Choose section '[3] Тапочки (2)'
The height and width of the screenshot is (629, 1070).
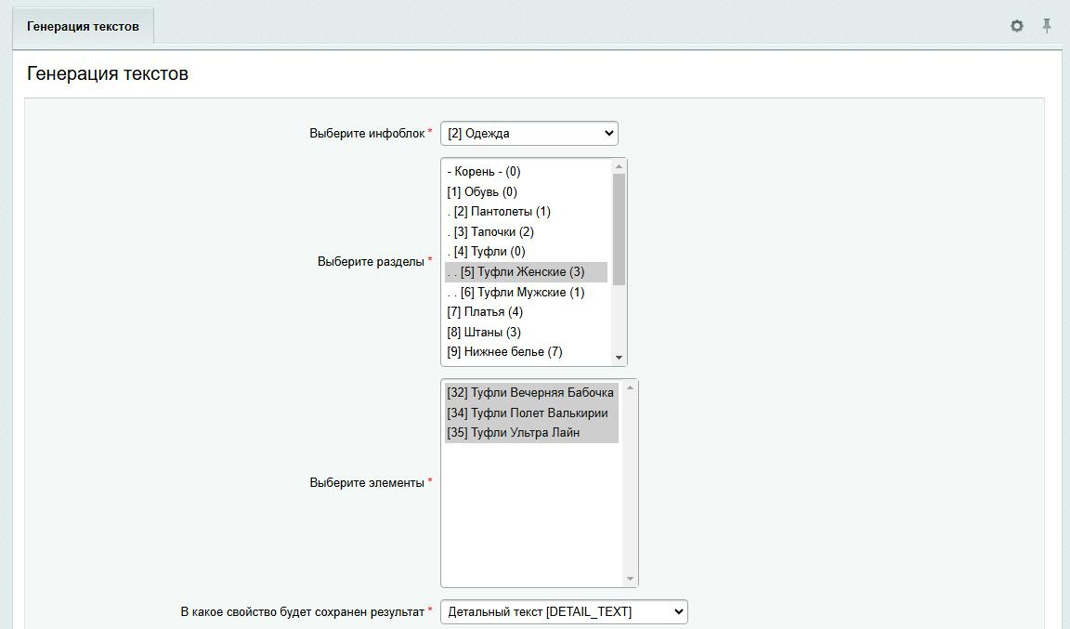[x=490, y=232]
